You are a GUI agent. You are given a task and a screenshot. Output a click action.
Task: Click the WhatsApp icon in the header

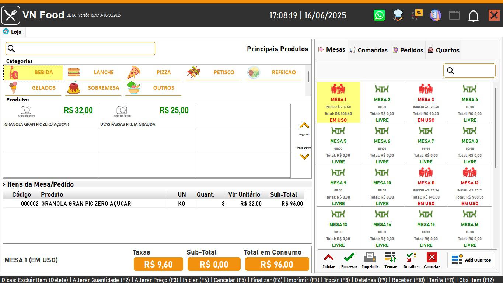(x=379, y=15)
